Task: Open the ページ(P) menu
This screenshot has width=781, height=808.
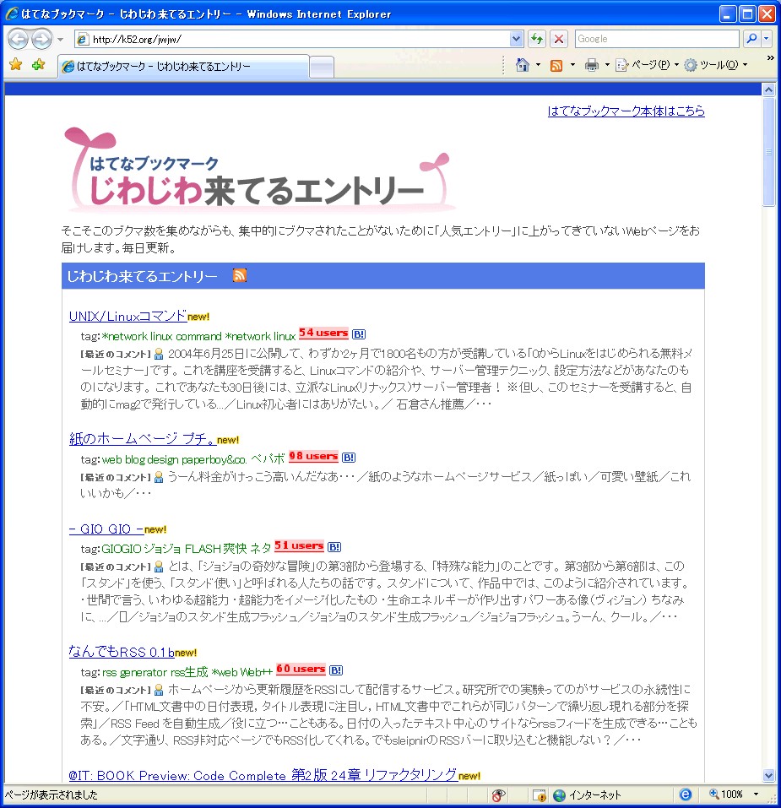Action: [647, 65]
